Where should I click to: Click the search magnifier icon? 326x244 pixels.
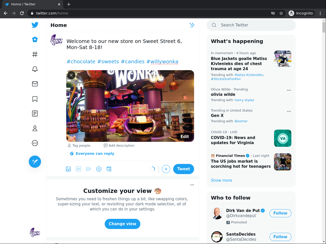pyautogui.click(x=214, y=25)
